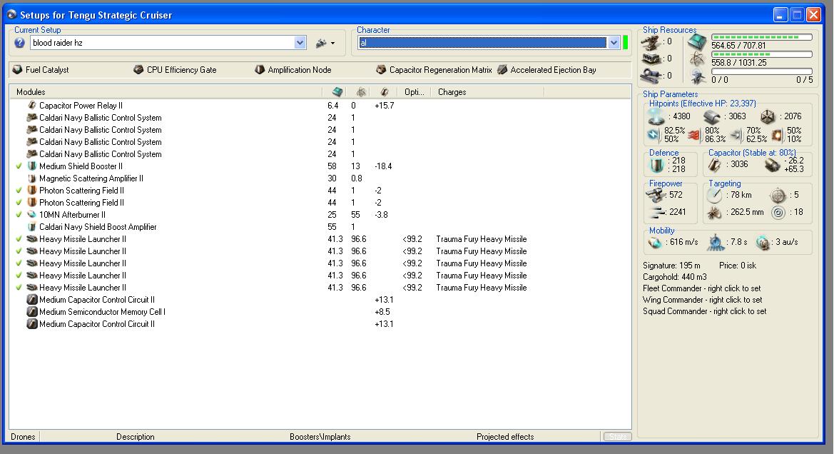Click the Caldari Navy Shield Boost Amplifier icon
The image size is (834, 454).
click(x=32, y=227)
